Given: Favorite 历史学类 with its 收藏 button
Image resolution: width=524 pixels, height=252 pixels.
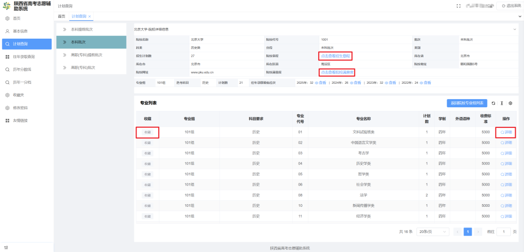Looking at the screenshot, I should 147,164.
